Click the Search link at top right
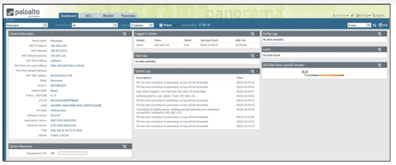Image resolution: width=396 pixels, height=165 pixels. coord(378,15)
